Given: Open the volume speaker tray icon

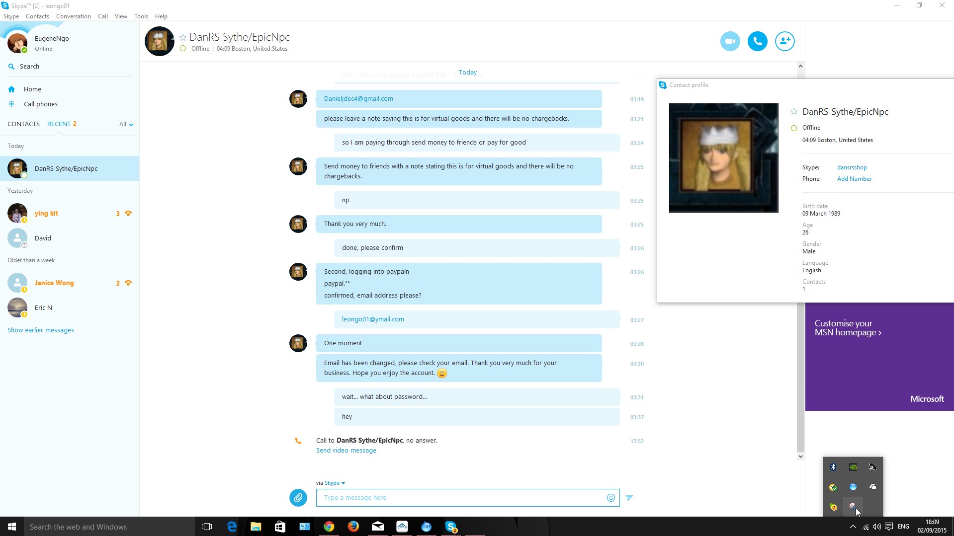Looking at the screenshot, I should (x=877, y=527).
